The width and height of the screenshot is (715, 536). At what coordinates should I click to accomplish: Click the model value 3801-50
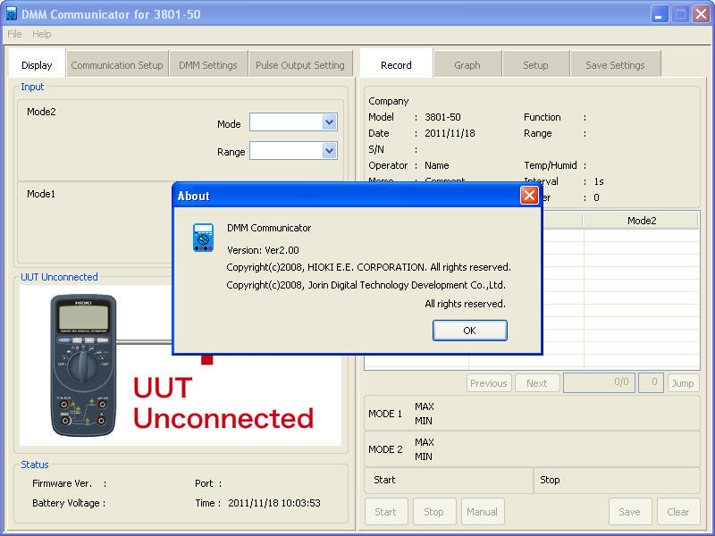pos(442,117)
